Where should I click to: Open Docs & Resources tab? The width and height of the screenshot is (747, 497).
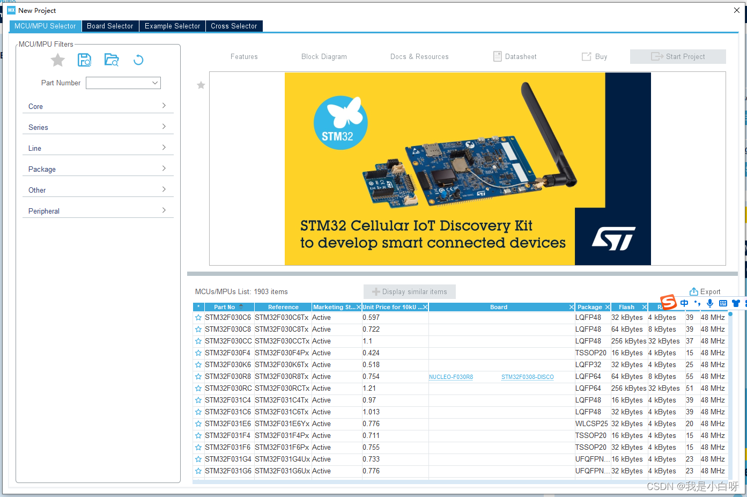click(419, 56)
